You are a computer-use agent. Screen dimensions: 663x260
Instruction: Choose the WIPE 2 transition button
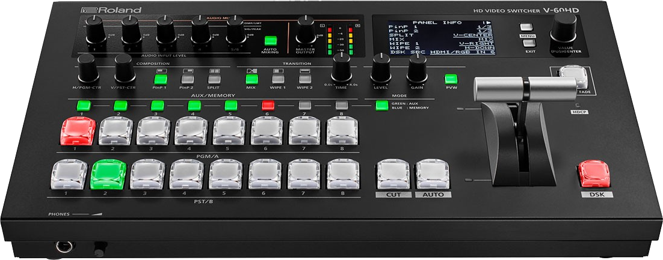(305, 79)
